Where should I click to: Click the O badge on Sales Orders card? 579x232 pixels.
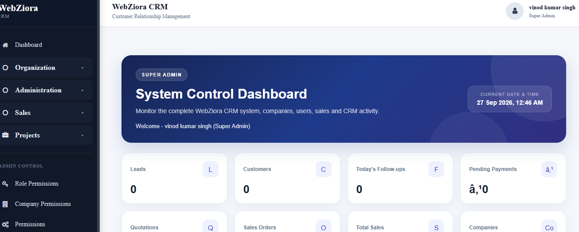[324, 226]
